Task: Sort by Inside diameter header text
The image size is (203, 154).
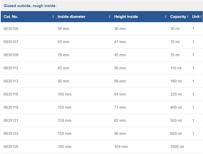Action: click(71, 17)
